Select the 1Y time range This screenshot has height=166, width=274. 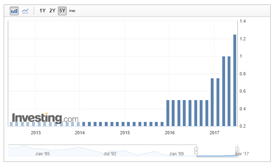pos(42,11)
